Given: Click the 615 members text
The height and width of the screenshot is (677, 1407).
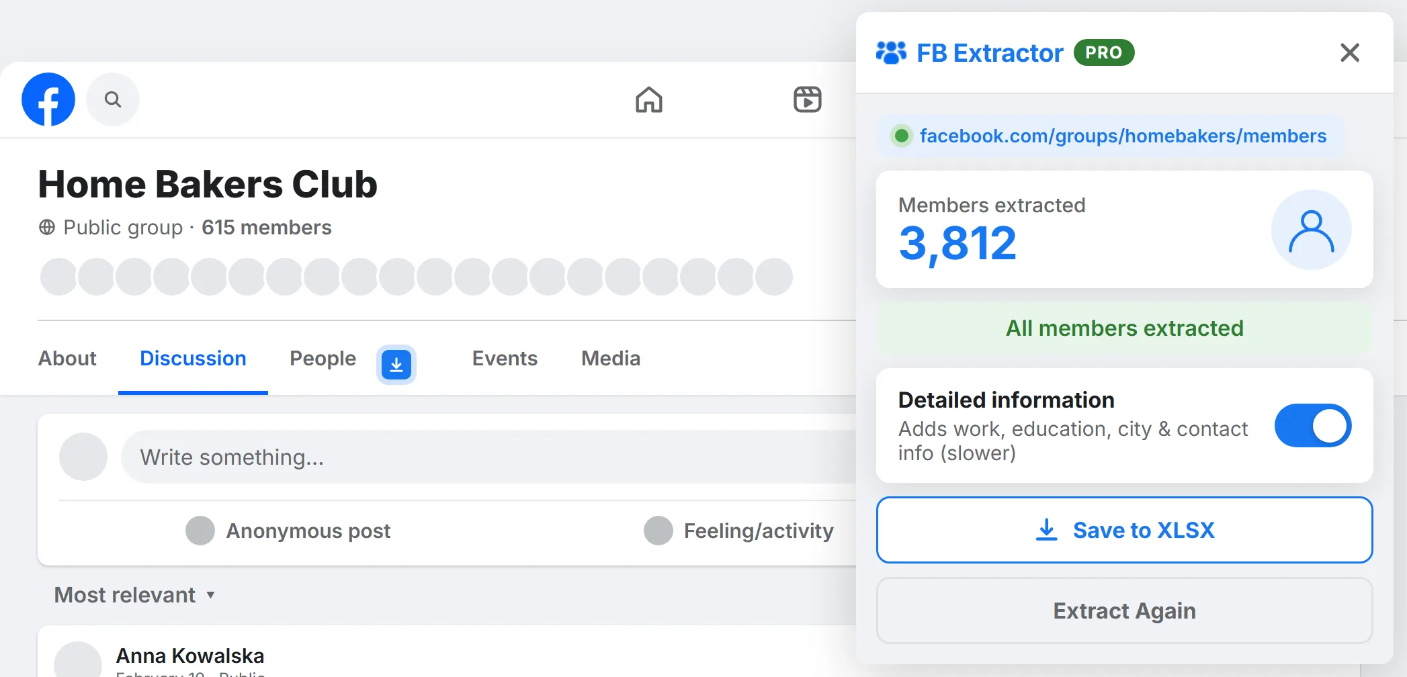Looking at the screenshot, I should pyautogui.click(x=267, y=228).
